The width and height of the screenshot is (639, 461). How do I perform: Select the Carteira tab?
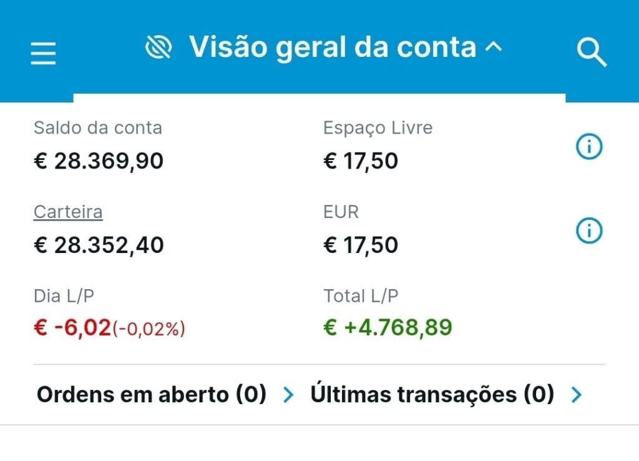pyautogui.click(x=68, y=212)
